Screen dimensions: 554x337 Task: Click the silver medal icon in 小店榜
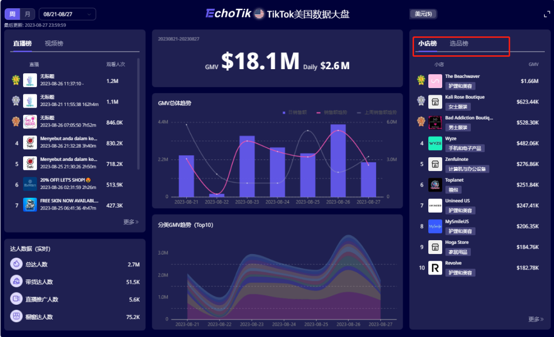point(421,101)
